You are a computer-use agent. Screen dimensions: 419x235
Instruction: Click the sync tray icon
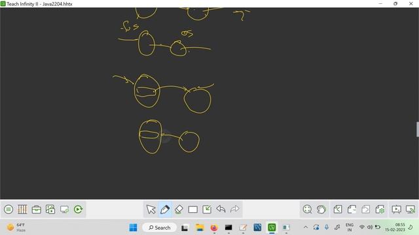pyautogui.click(x=316, y=227)
